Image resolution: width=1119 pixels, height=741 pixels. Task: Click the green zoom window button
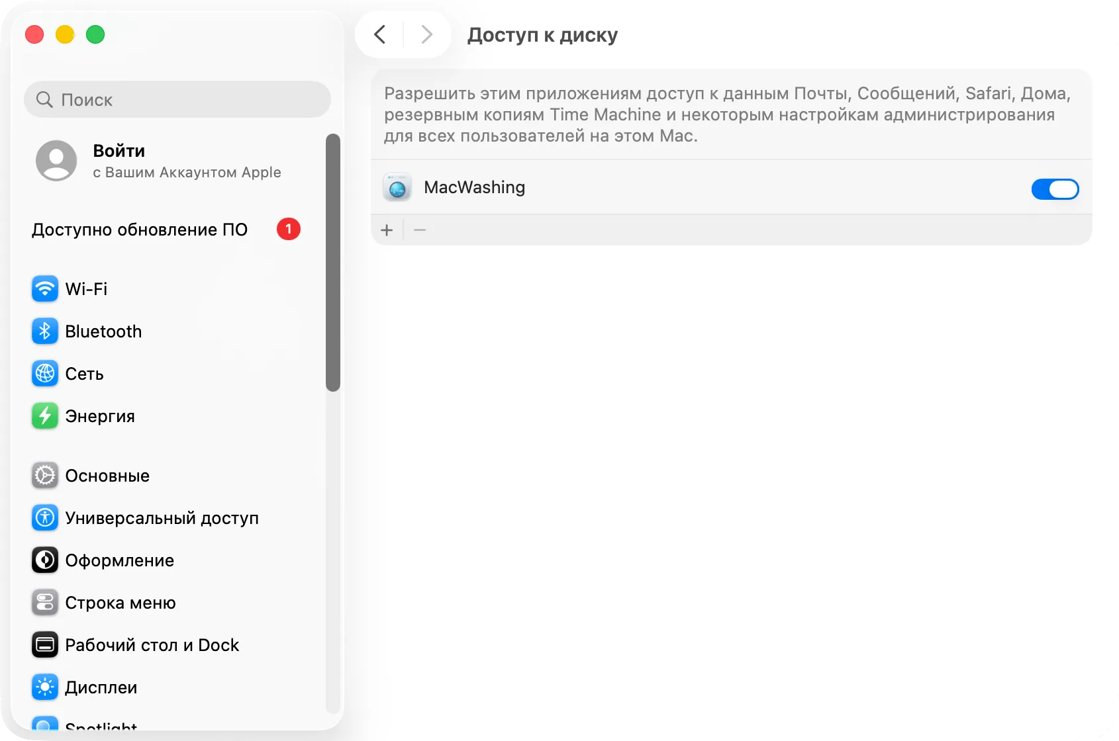point(95,34)
